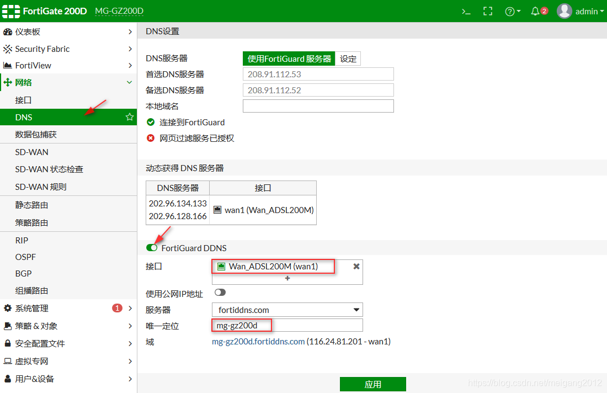Enable the use public IP address switch

coord(220,293)
